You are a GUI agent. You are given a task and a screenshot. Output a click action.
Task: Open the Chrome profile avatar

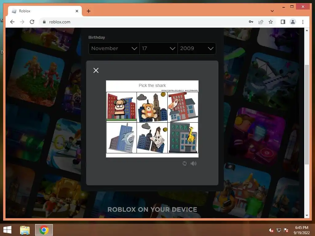click(293, 22)
